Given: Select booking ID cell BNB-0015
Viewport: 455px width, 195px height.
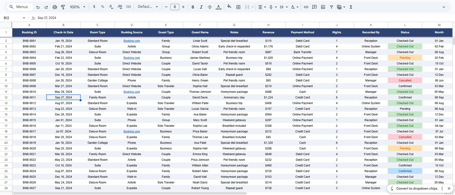Looking at the screenshot, I should [x=29, y=120].
